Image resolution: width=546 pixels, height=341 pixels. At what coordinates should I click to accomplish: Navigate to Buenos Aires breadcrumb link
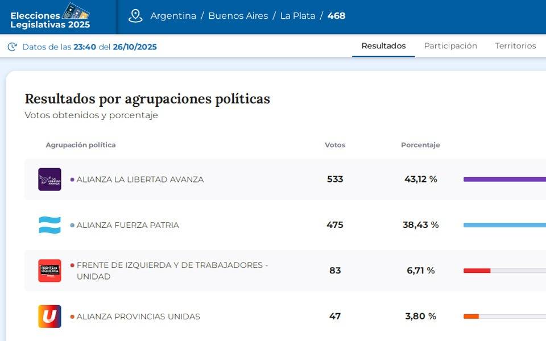238,16
